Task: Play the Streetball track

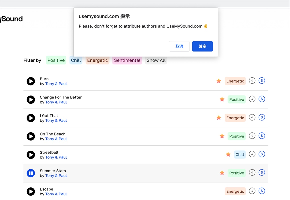Action: [x=31, y=155]
